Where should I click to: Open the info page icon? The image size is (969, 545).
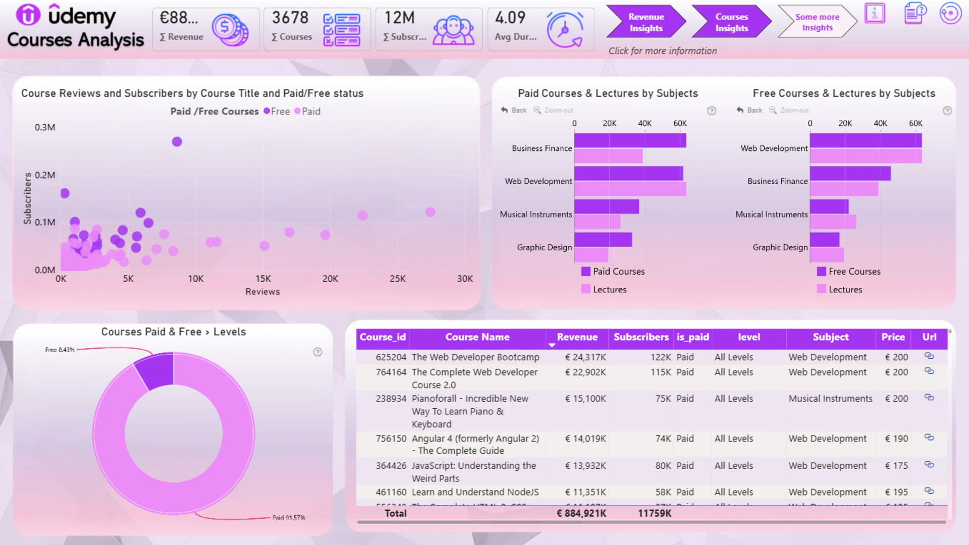(x=875, y=14)
